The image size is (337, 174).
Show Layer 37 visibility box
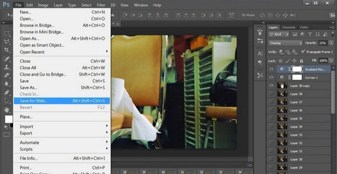point(271,102)
